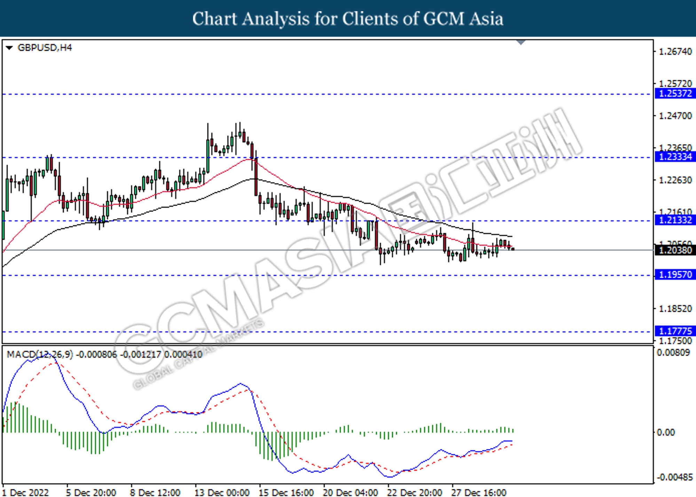Click the 15 Dec 16:00 time label
696x497 pixels.
286,492
